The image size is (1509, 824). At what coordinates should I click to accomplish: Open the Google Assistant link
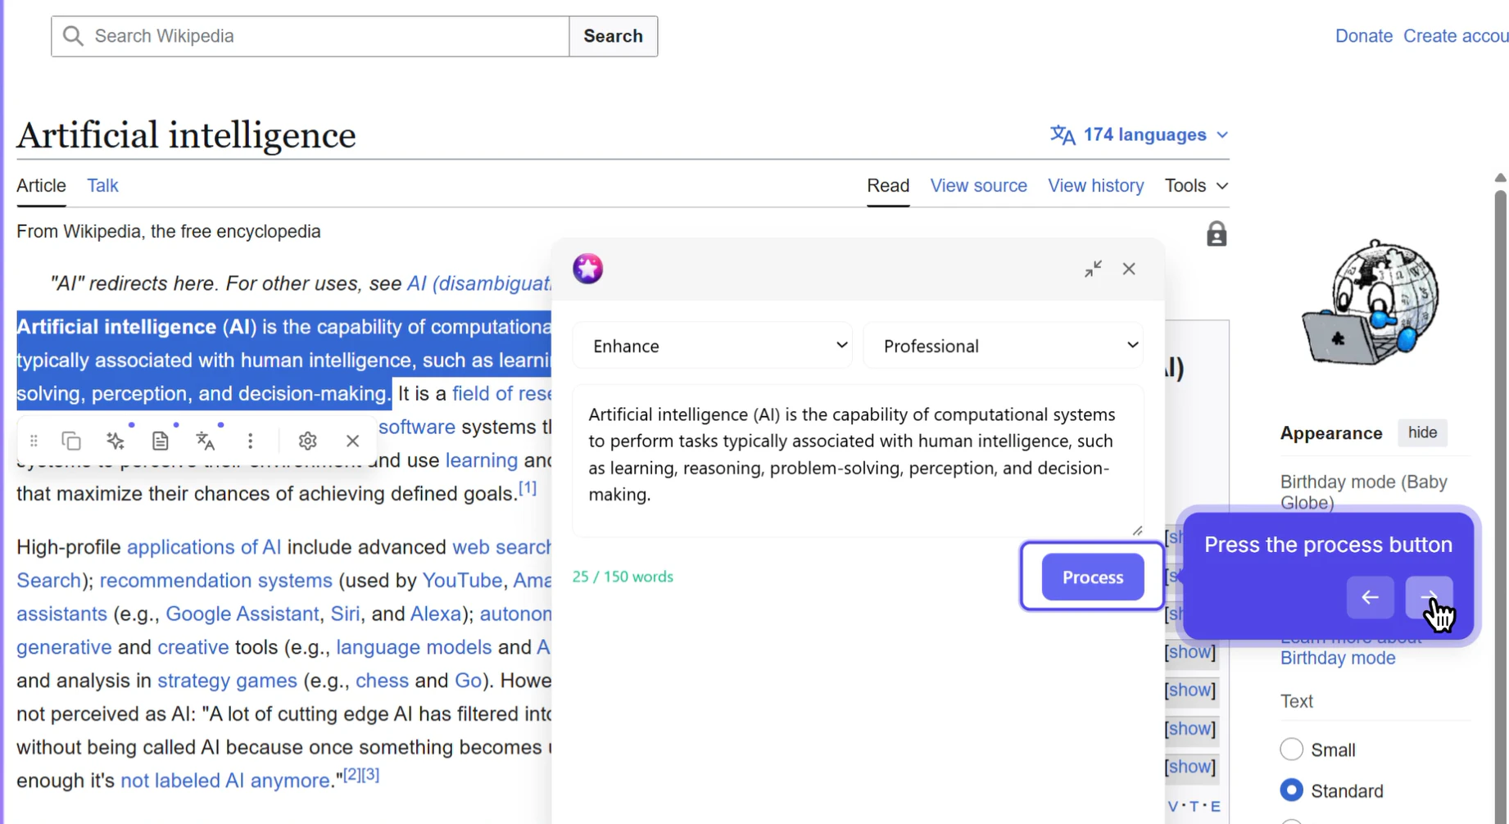(x=242, y=614)
